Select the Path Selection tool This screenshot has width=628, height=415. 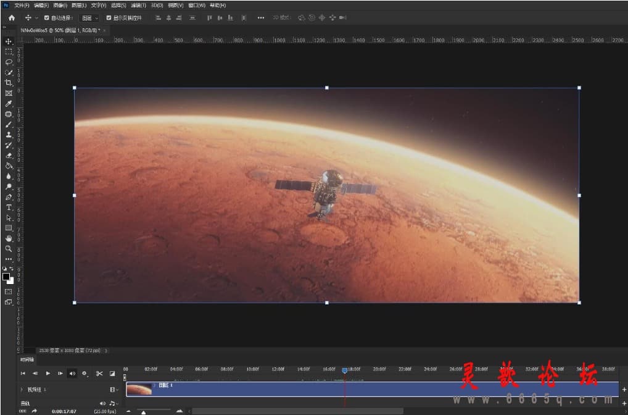[9, 218]
